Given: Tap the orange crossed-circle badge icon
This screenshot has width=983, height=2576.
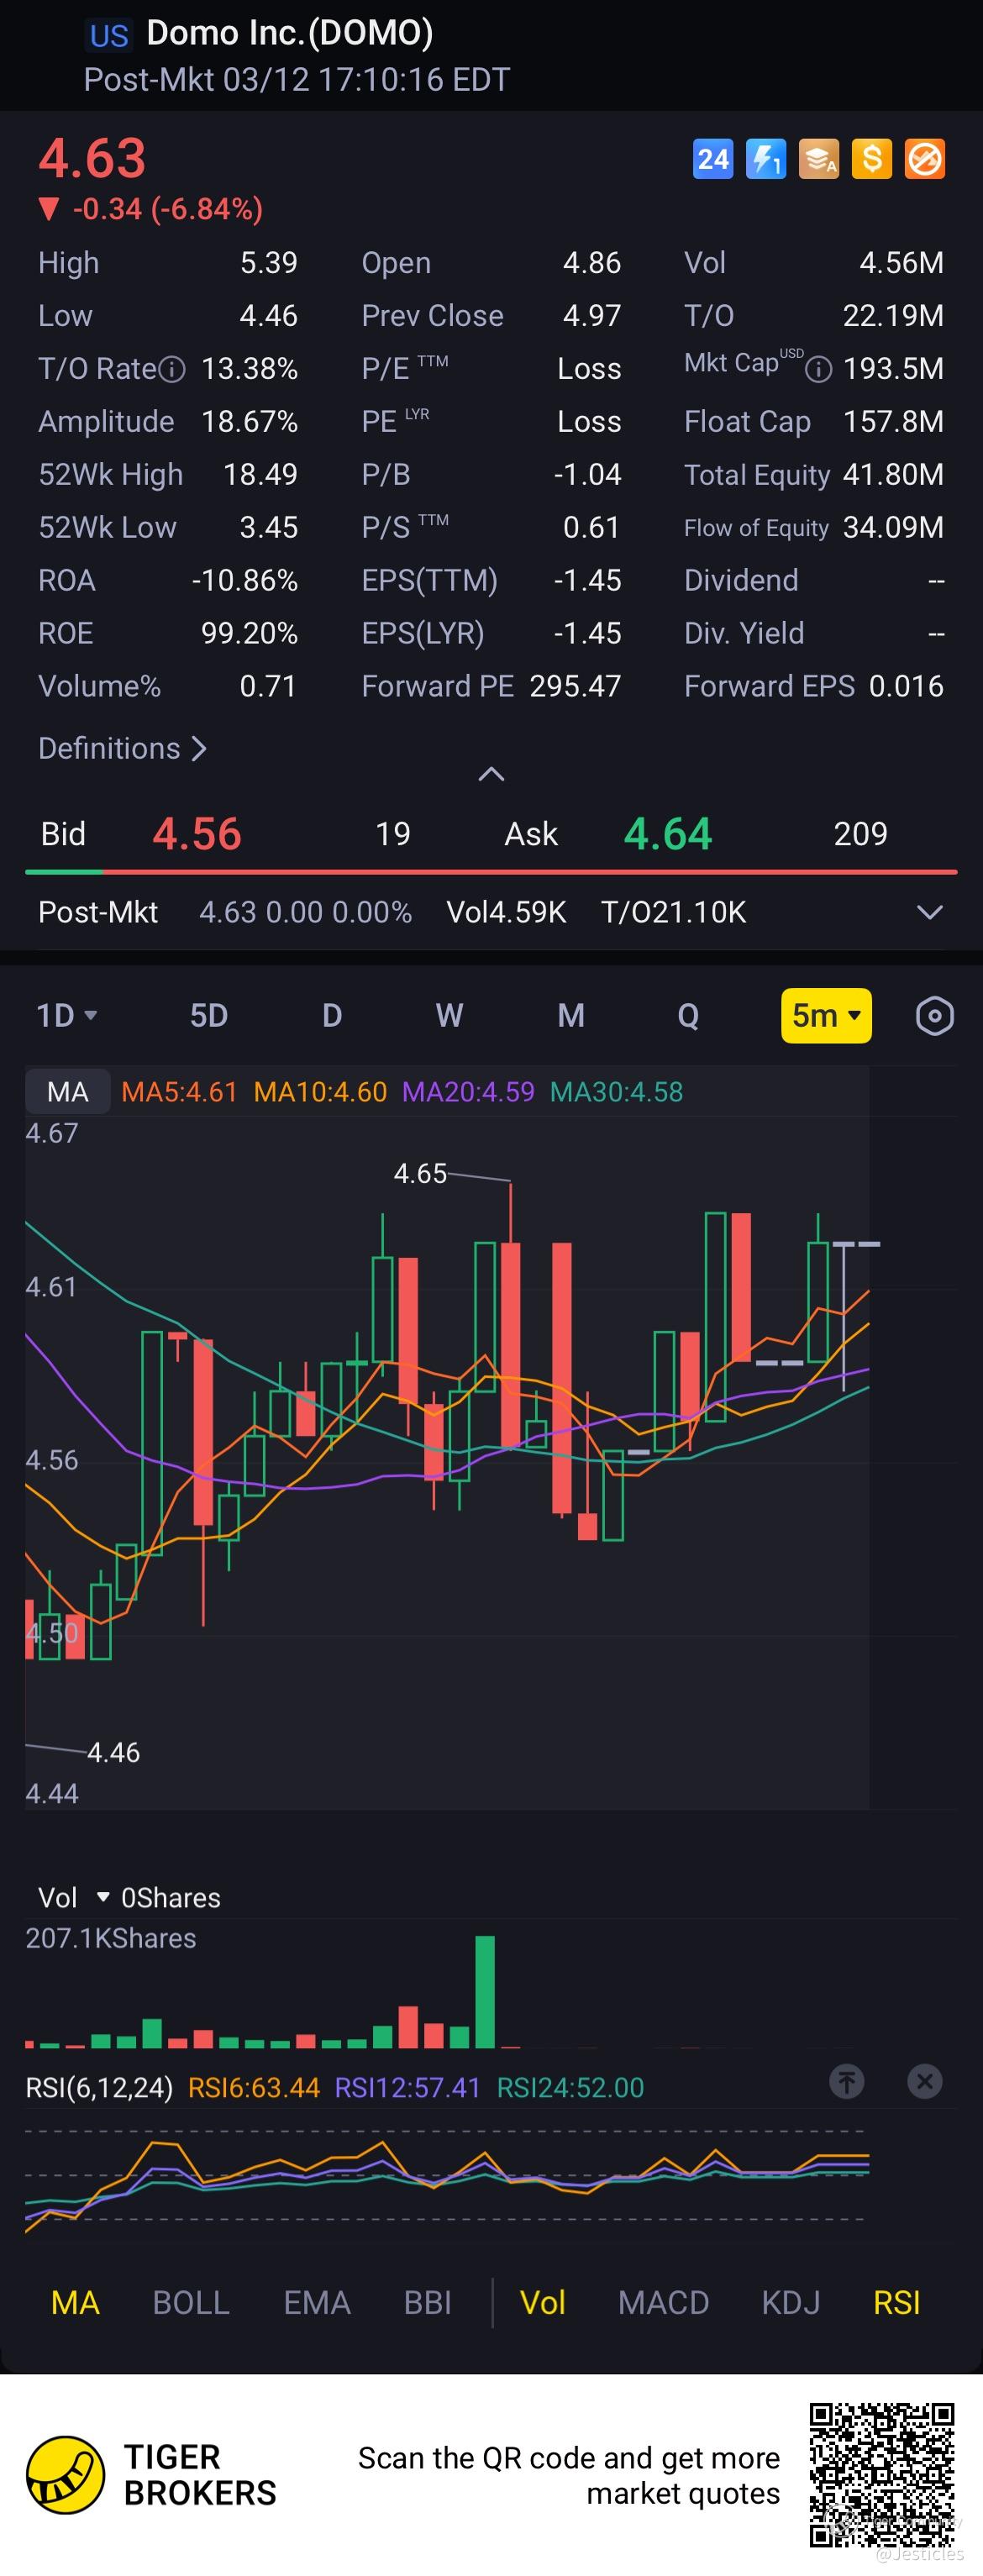Looking at the screenshot, I should click(925, 159).
